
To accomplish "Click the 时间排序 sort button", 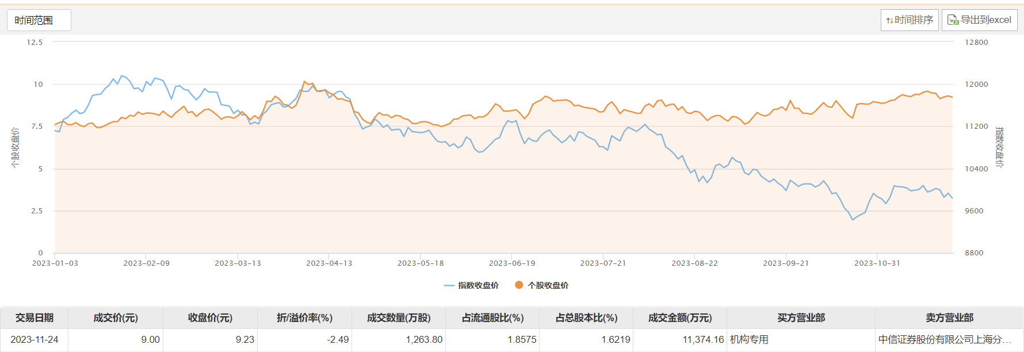I will tap(910, 20).
